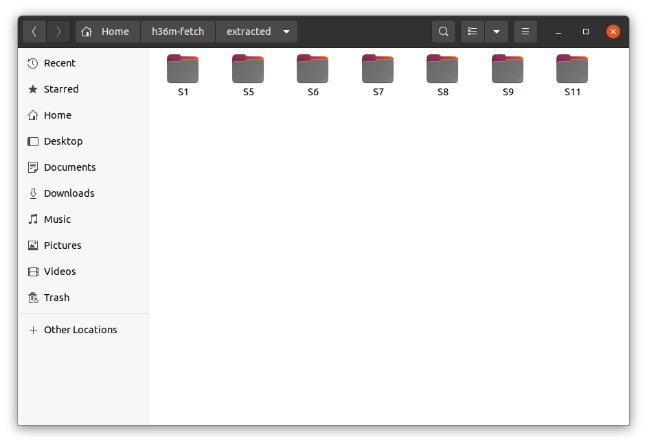Select the S1 folder
The image size is (647, 445).
click(183, 76)
